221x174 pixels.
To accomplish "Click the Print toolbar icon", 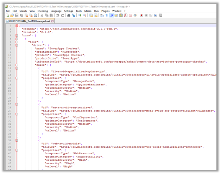I will [x=36, y=15].
